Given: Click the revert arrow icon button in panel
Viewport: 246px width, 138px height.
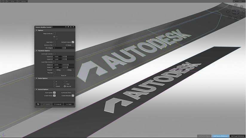Looking at the screenshot, I should 38,104.
